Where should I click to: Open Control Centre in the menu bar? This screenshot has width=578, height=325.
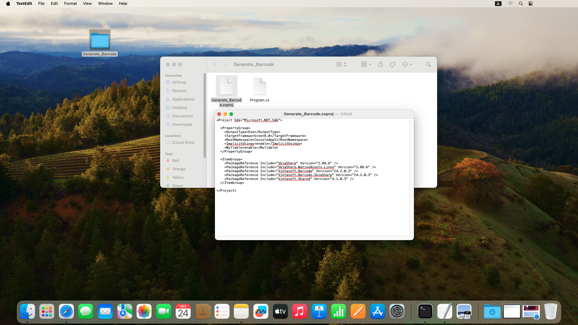[x=530, y=4]
